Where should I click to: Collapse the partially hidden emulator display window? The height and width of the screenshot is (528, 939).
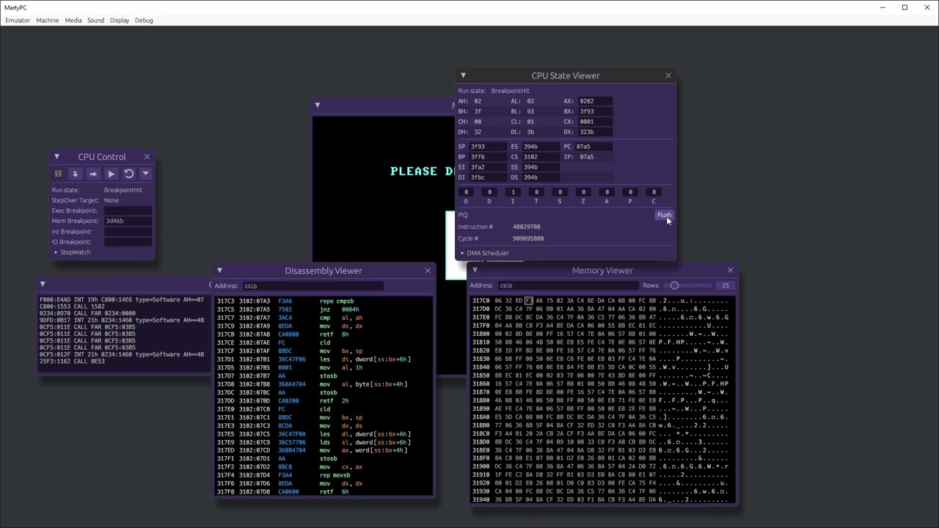317,105
